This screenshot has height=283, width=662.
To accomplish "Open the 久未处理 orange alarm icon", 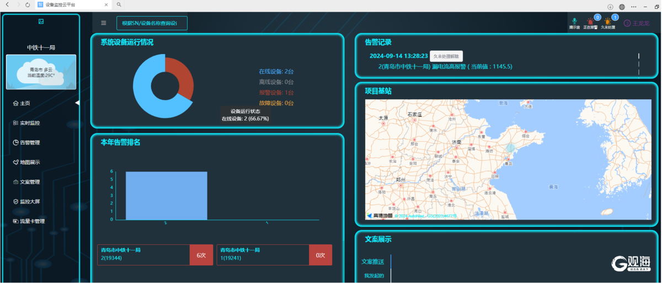I will click(x=608, y=22).
